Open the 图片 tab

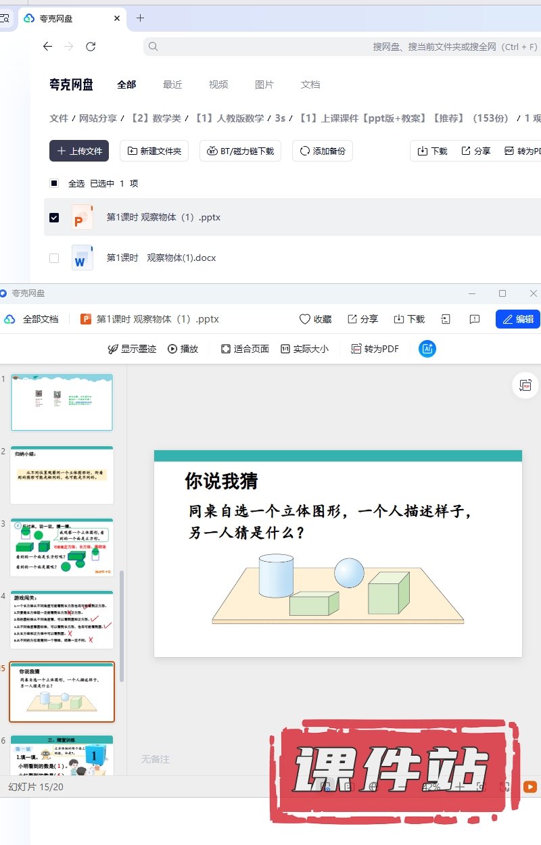(264, 84)
